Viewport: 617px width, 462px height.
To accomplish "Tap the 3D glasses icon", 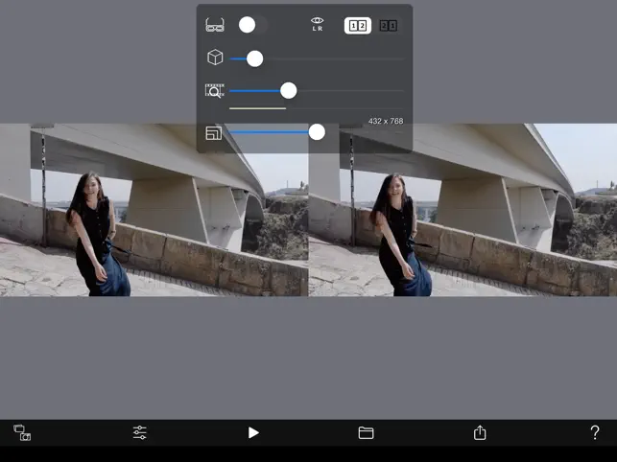I will 215,25.
